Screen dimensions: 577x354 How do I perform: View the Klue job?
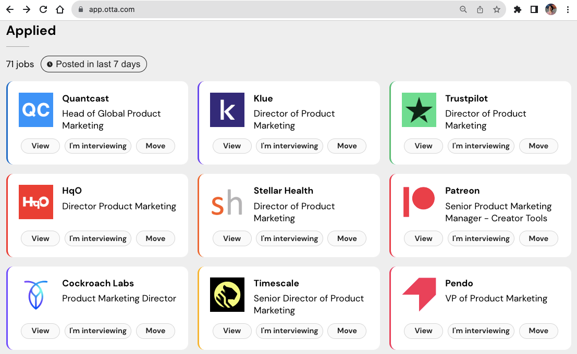[232, 146]
